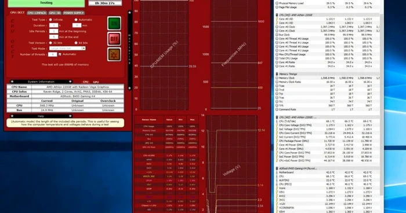The height and width of the screenshot is (213, 406).
Task: Click the CPU+SoC Power (SVI2 TFN) sensor row
Action: tap(328, 160)
